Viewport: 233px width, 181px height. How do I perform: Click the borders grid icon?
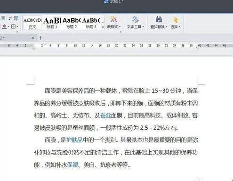pos(13,26)
